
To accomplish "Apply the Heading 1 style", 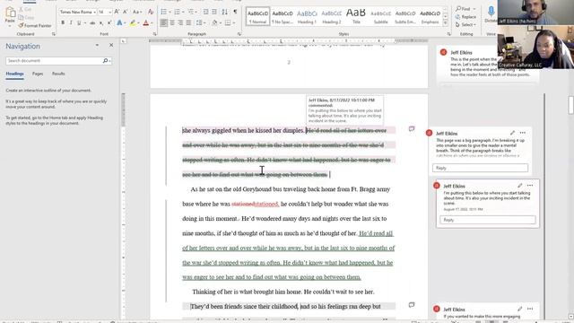I will tap(307, 16).
